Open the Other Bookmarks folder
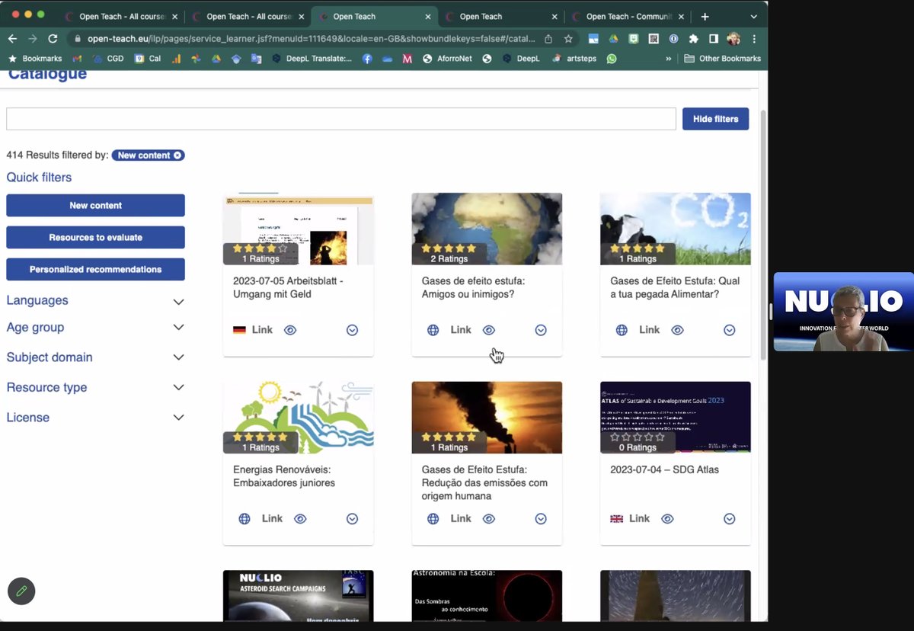 (x=723, y=59)
